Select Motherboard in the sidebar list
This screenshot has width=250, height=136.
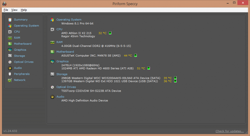click(x=23, y=44)
